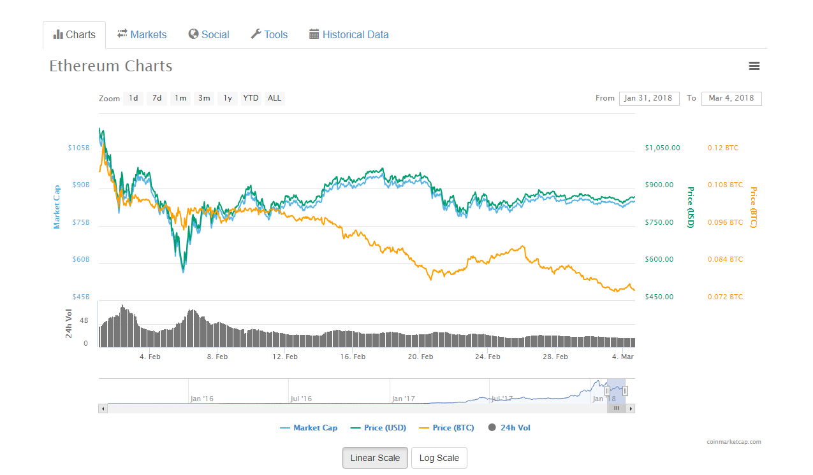
Task: Click navigator scrollbar left arrow
Action: [103, 409]
